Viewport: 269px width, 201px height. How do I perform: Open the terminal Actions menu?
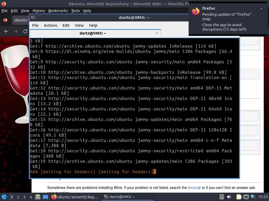(x=50, y=25)
